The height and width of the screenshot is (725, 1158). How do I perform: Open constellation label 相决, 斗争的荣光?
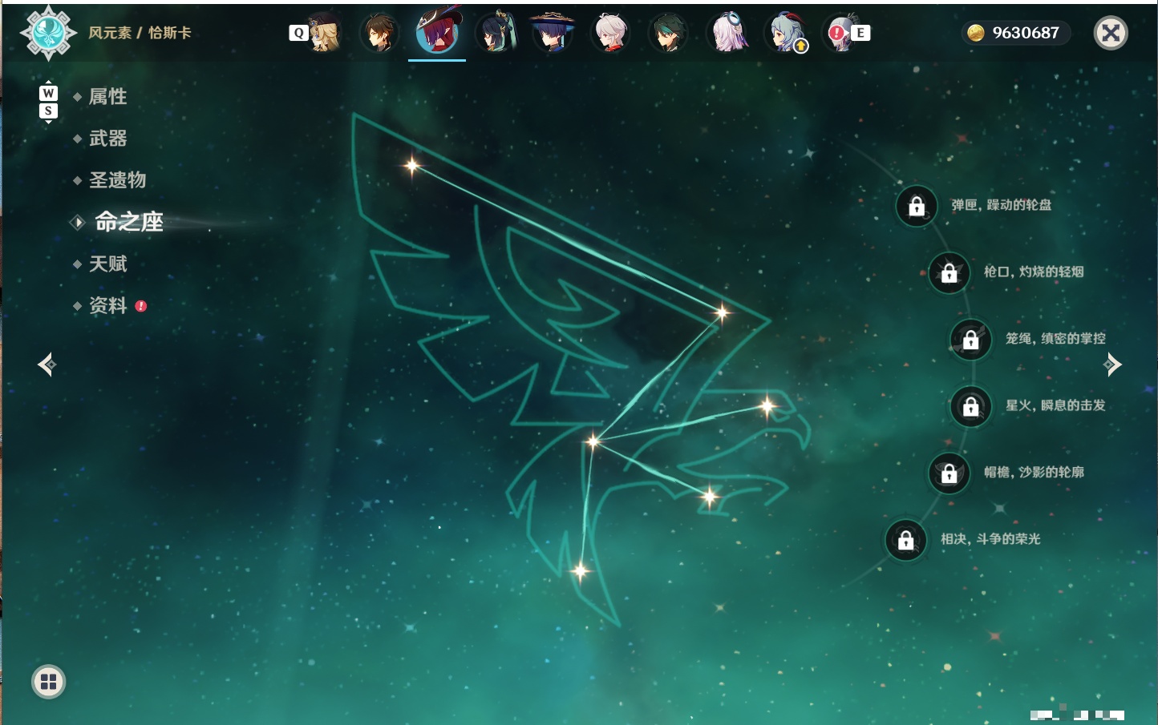990,538
